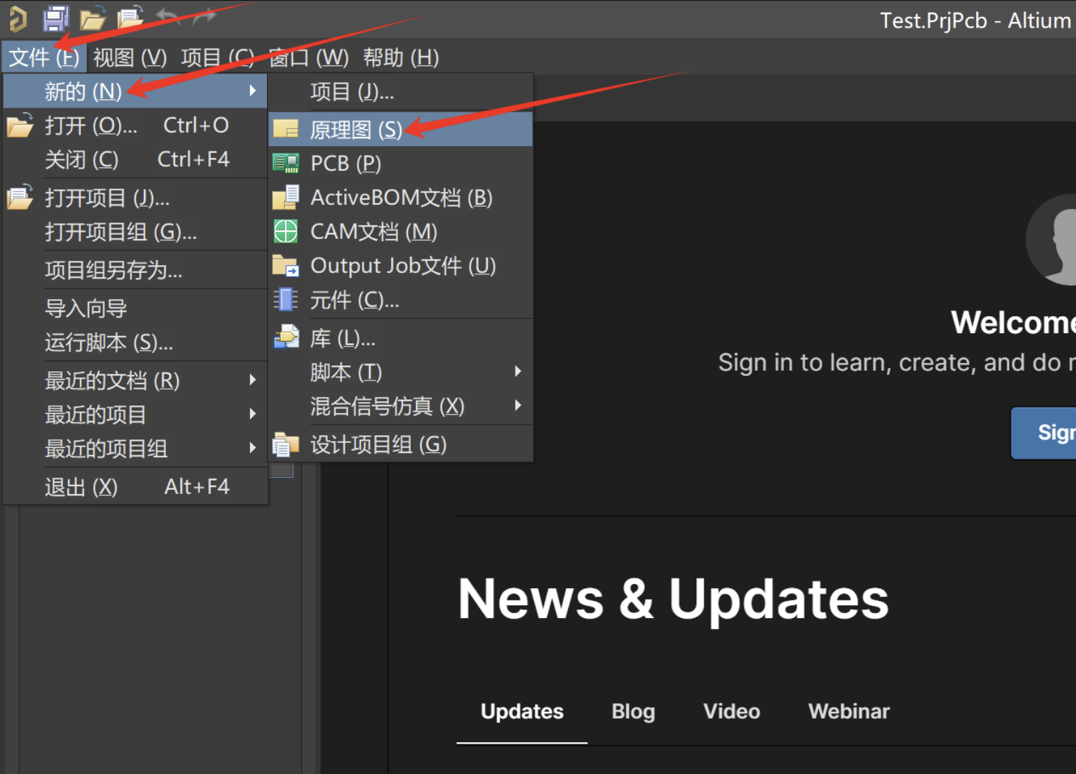Click the project folder icon beside 打开项目 (J)...
Screen dimensions: 1076x774
20,197
